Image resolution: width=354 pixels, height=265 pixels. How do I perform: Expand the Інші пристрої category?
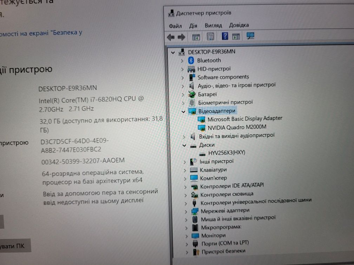[185, 162]
